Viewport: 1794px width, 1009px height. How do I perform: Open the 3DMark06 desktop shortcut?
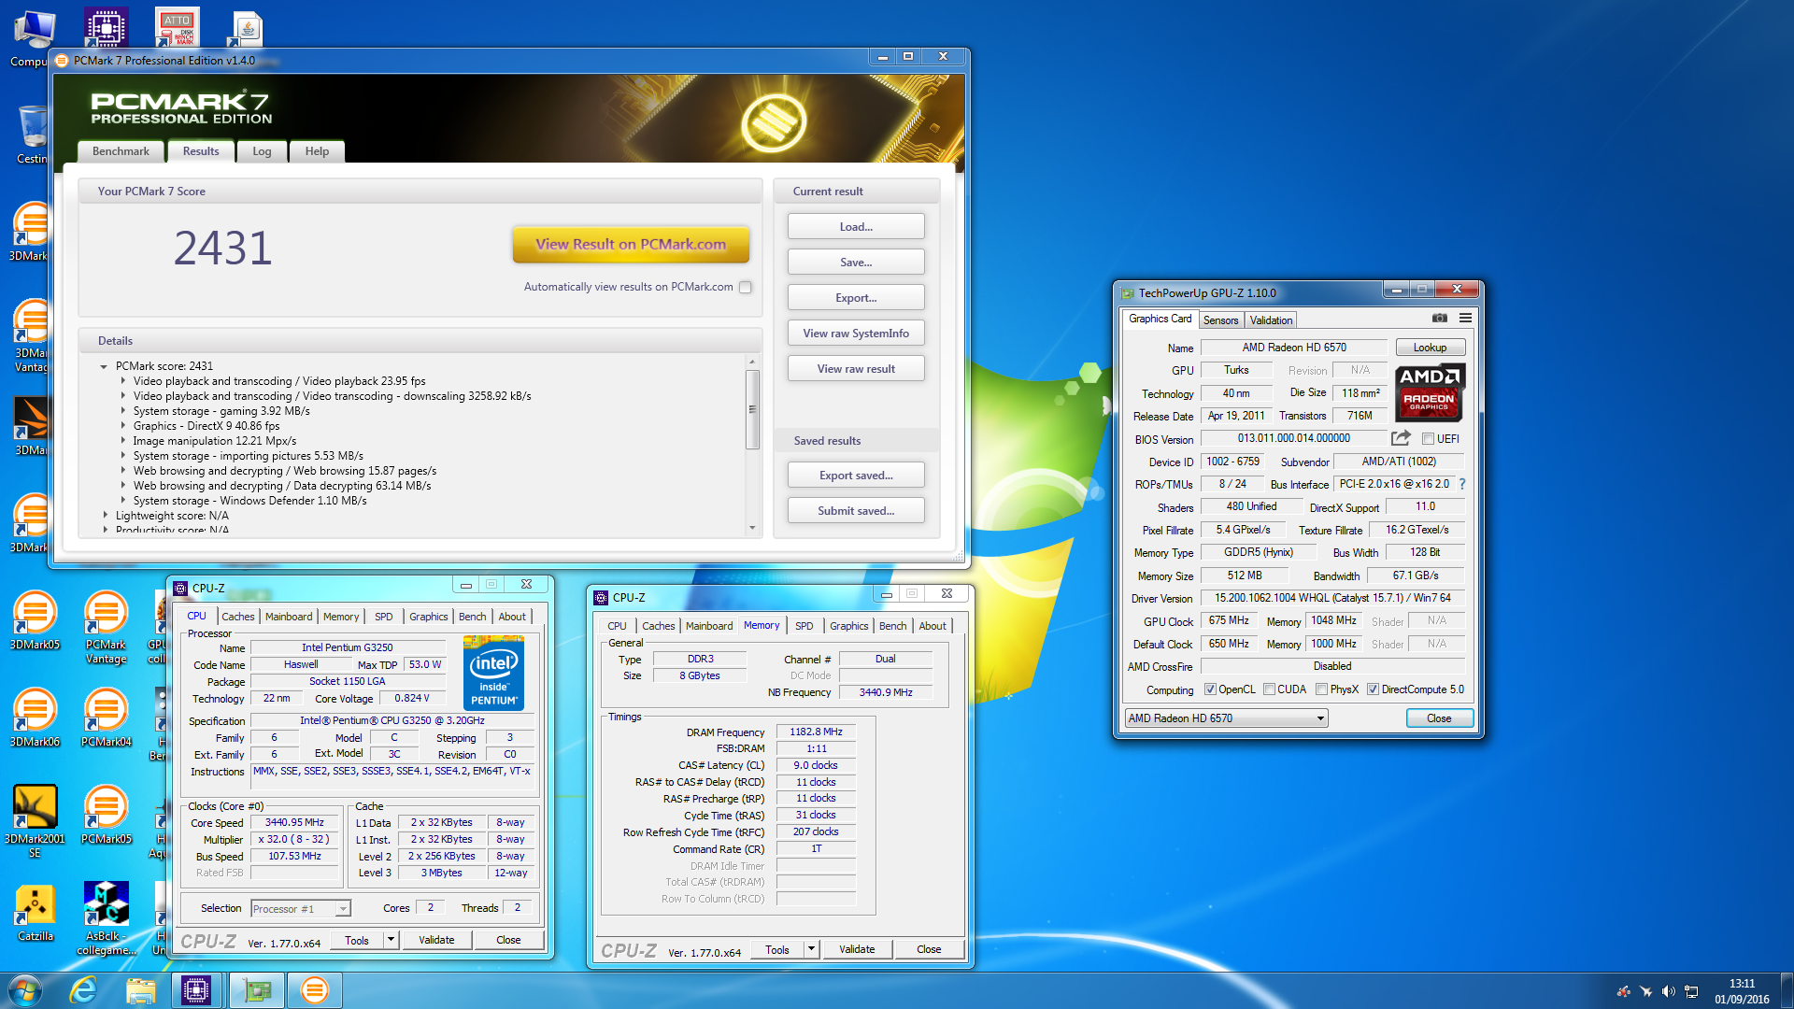click(x=35, y=718)
